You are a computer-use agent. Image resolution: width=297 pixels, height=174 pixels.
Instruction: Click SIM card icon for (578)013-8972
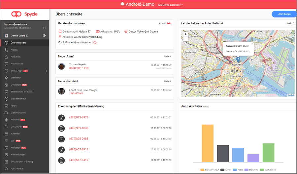pyautogui.click(x=61, y=118)
